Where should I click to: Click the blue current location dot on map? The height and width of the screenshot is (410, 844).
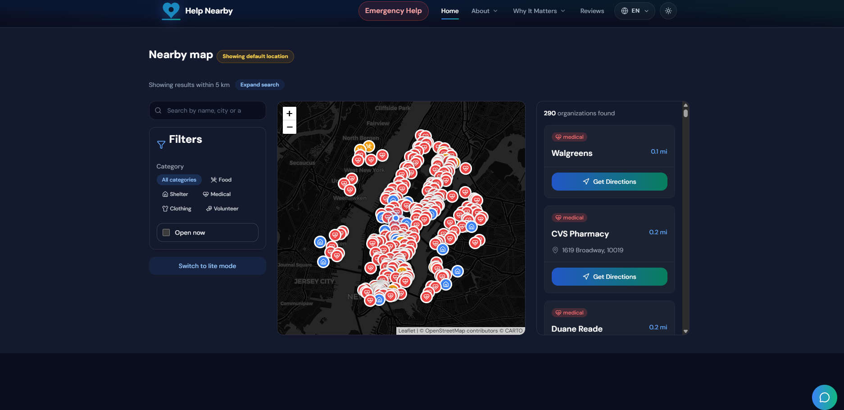click(x=396, y=218)
